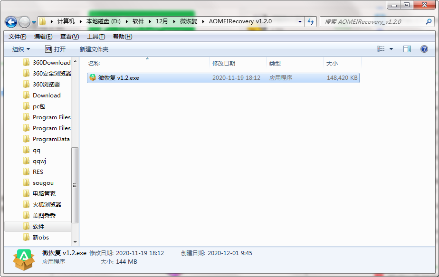Select AOMEIRecovery_v1.2.0 in the address path
Viewport: 439px width, 277px height.
(x=240, y=21)
